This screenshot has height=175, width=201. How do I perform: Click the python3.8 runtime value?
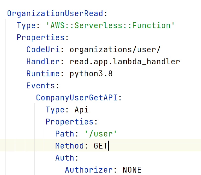(91, 74)
